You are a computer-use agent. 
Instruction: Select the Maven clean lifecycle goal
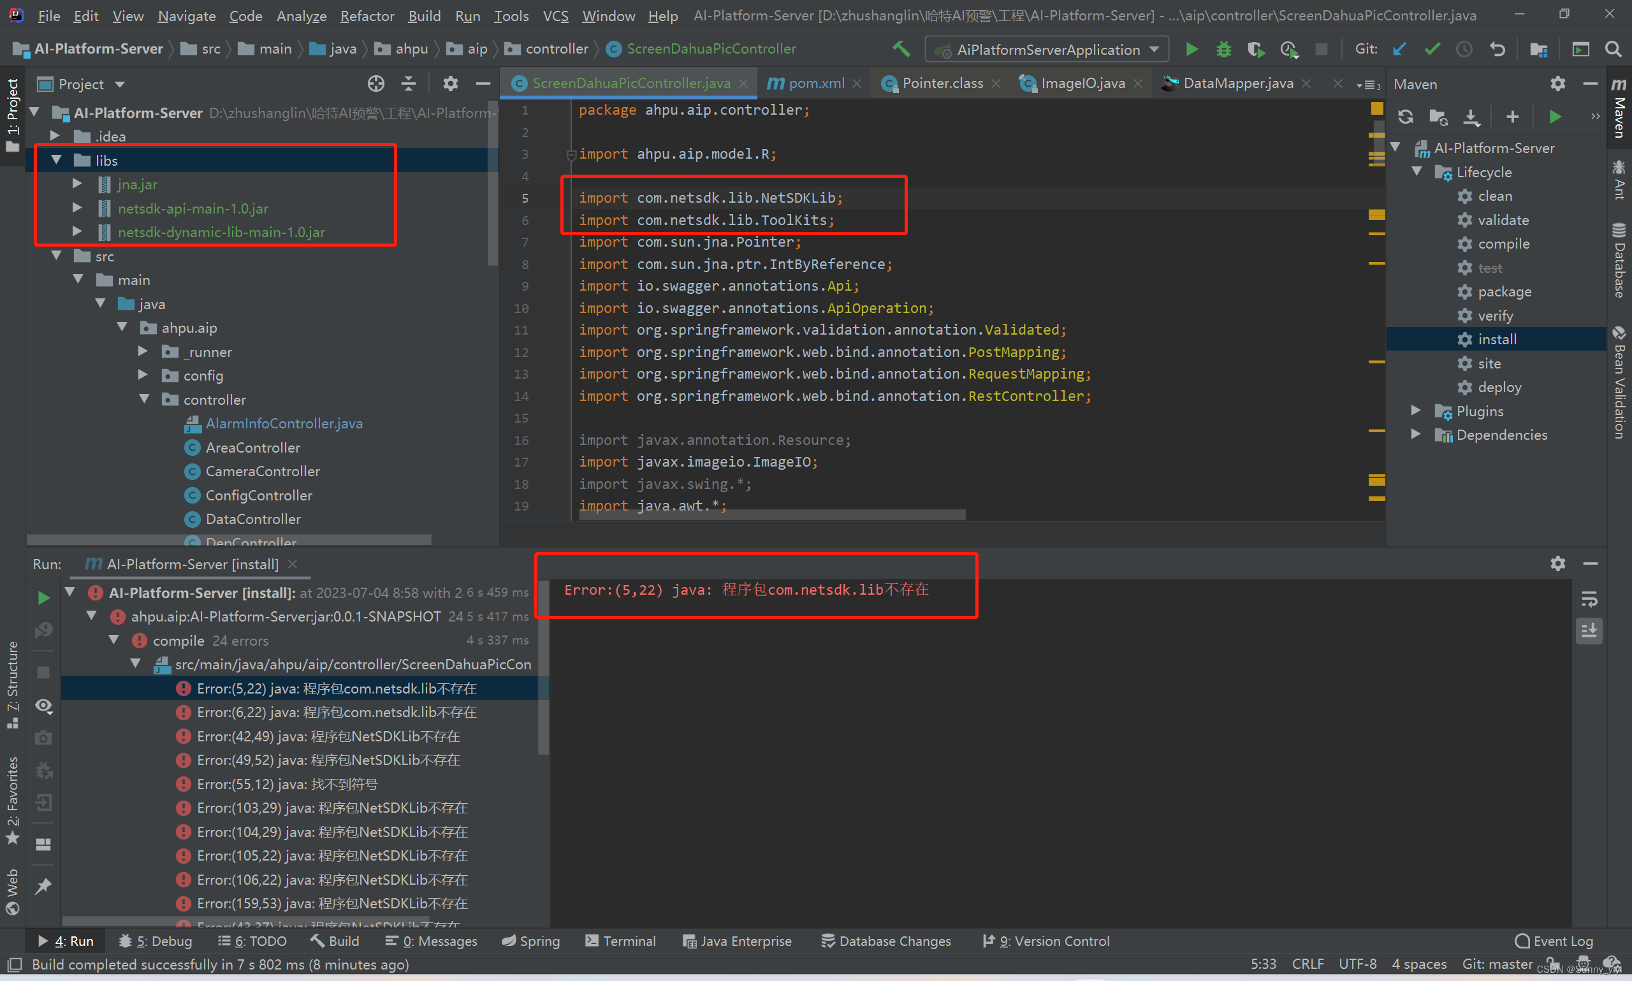(1494, 196)
